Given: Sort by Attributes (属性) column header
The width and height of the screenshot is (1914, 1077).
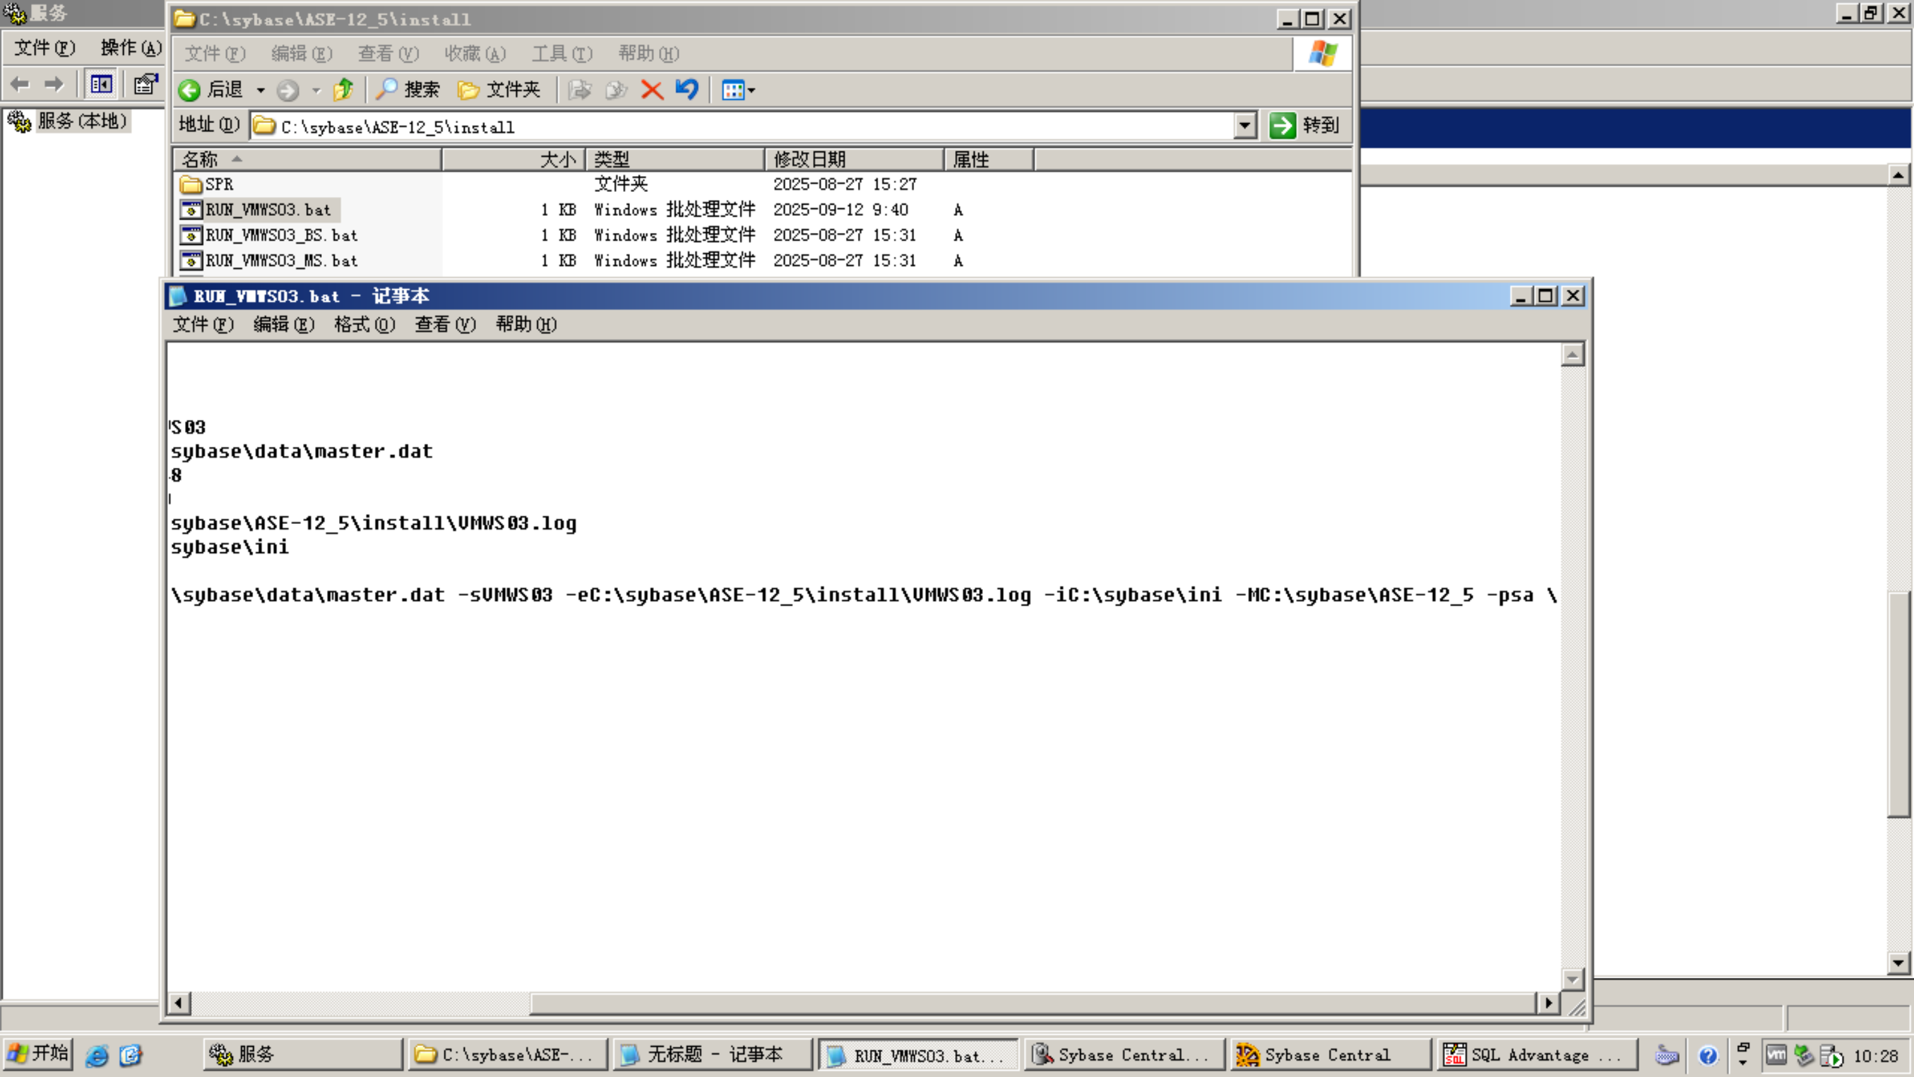Looking at the screenshot, I should point(989,160).
